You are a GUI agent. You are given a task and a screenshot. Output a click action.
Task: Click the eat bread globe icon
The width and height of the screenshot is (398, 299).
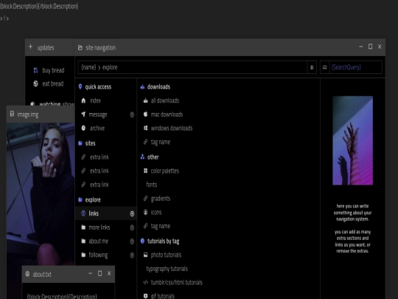tap(36, 83)
